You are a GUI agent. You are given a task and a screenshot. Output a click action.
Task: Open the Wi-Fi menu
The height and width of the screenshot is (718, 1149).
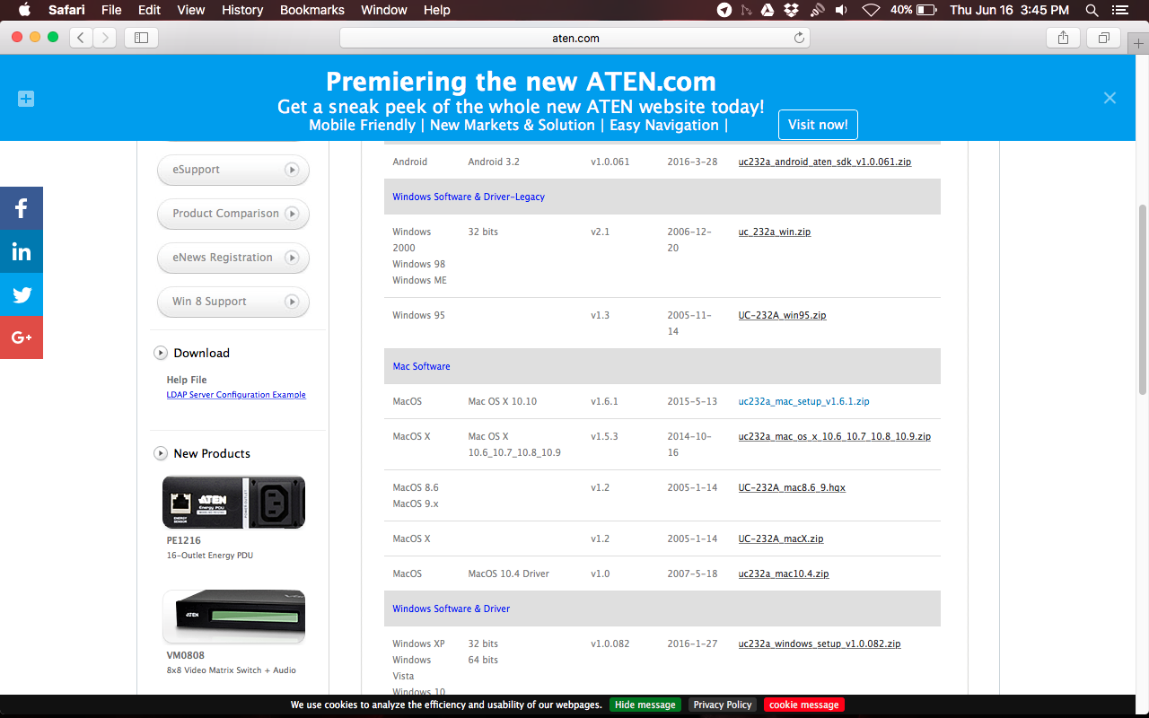click(871, 10)
